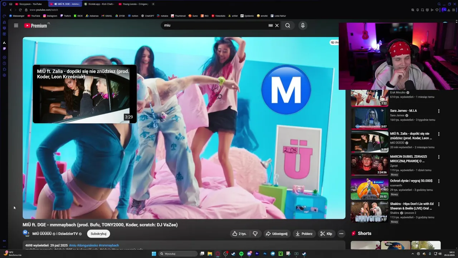The width and height of the screenshot is (458, 258).
Task: Click video title MIÜ ft. DGE - mmmaybach
Action: [x=100, y=225]
